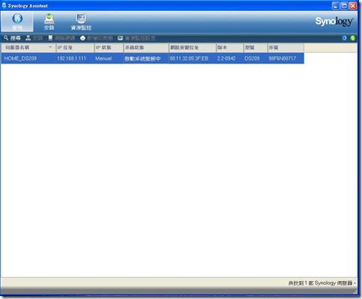The height and width of the screenshot is (299, 362).
Task: Open the blue gear settings icon
Action: click(x=344, y=38)
